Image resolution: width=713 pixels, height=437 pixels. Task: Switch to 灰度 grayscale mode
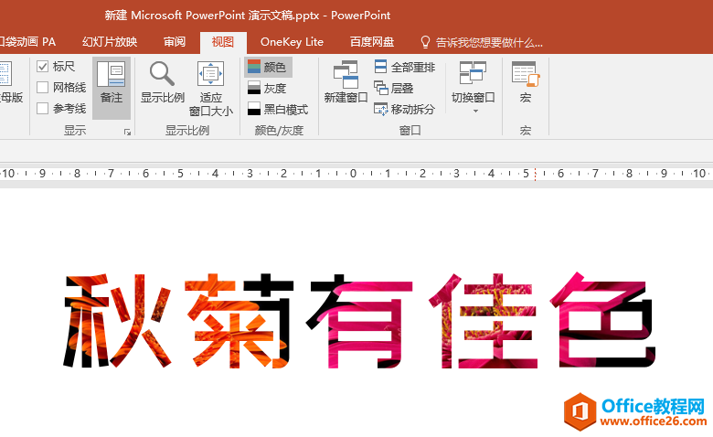[267, 88]
